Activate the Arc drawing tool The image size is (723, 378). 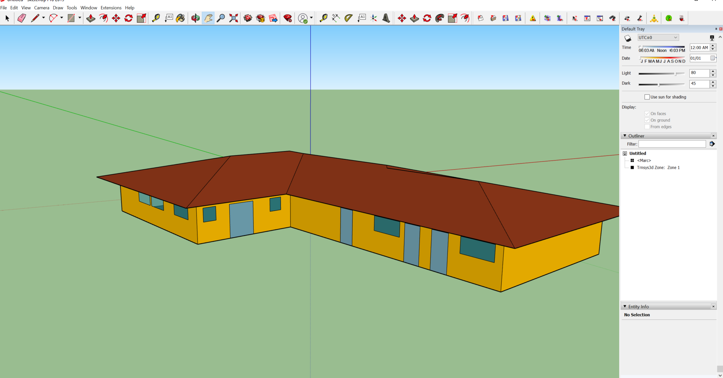53,18
